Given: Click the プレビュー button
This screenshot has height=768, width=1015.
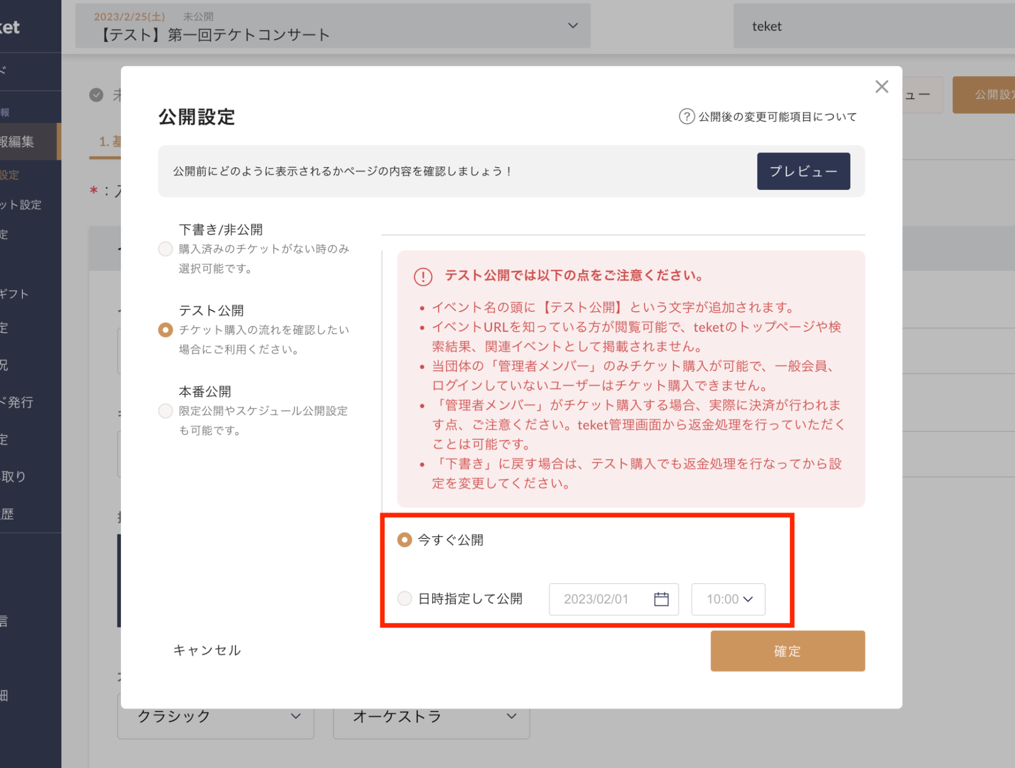Looking at the screenshot, I should pos(803,171).
